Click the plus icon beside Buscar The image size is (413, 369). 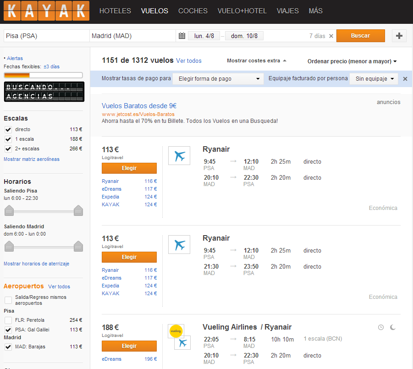click(x=399, y=36)
